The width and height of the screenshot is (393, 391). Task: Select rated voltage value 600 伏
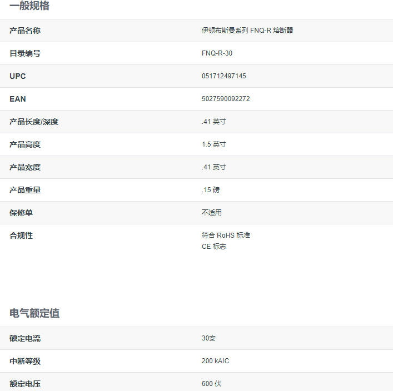pos(212,384)
